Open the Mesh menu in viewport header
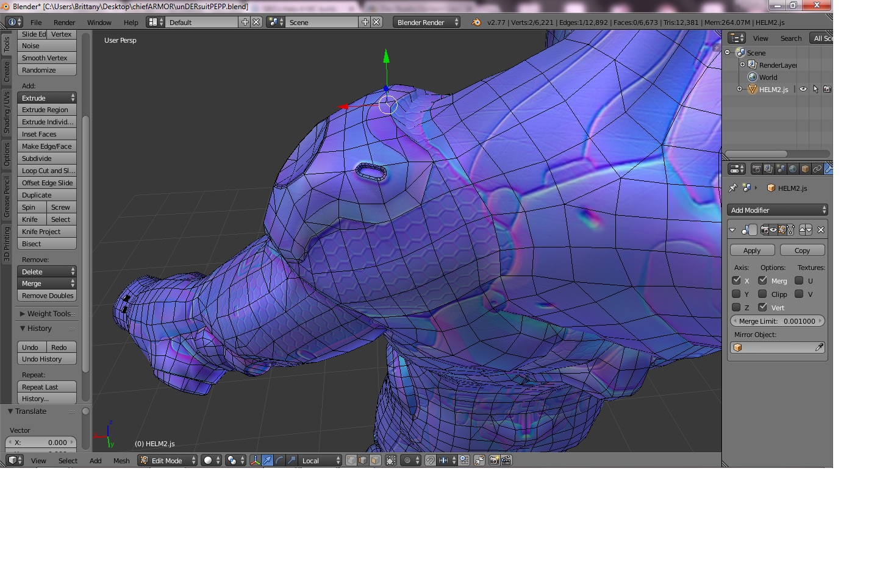Screen dimensions: 877x562 coord(121,461)
